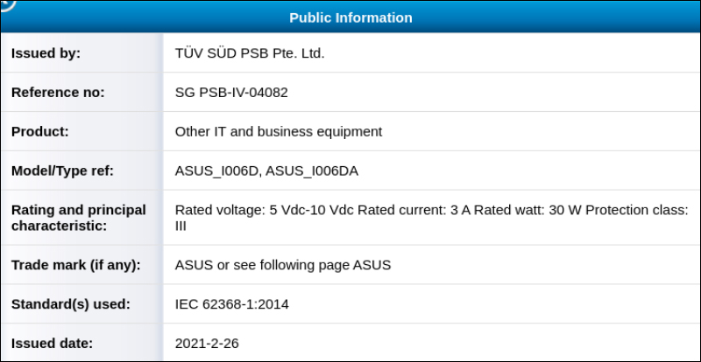The image size is (701, 362).
Task: Select the issued date 2021-2-26
Action: [207, 344]
